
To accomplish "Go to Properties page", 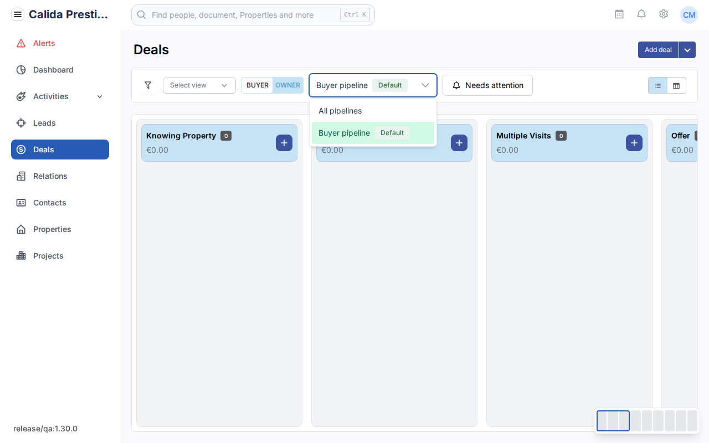I will click(x=60, y=229).
